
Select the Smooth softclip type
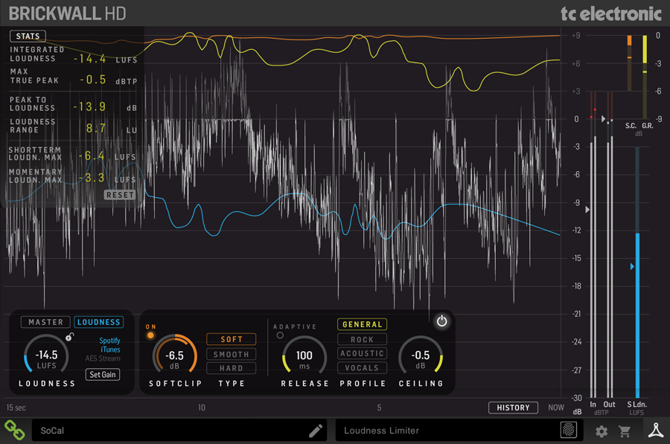(231, 354)
